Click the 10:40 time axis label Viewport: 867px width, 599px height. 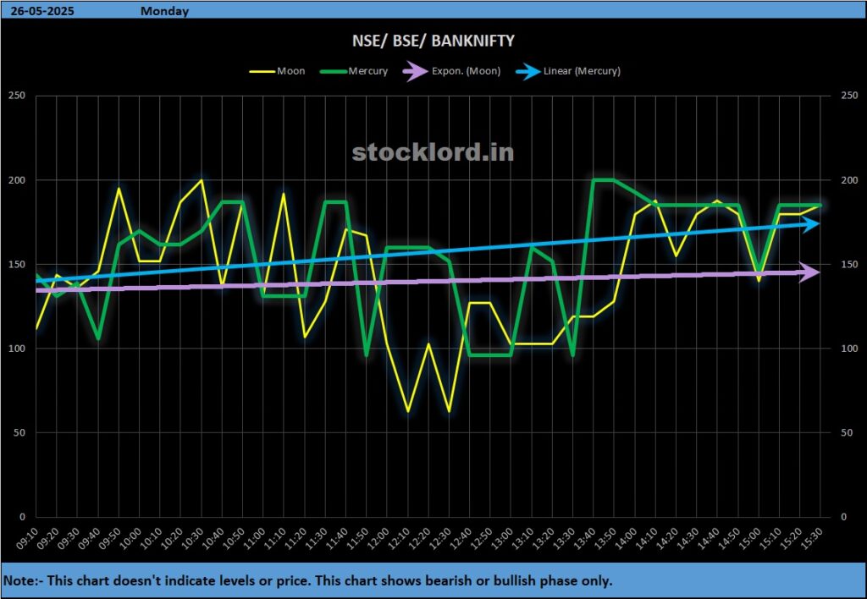coord(213,538)
